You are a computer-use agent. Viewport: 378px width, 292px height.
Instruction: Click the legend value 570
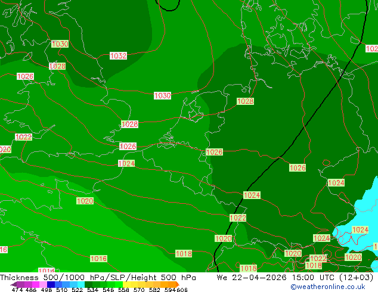click(x=139, y=290)
